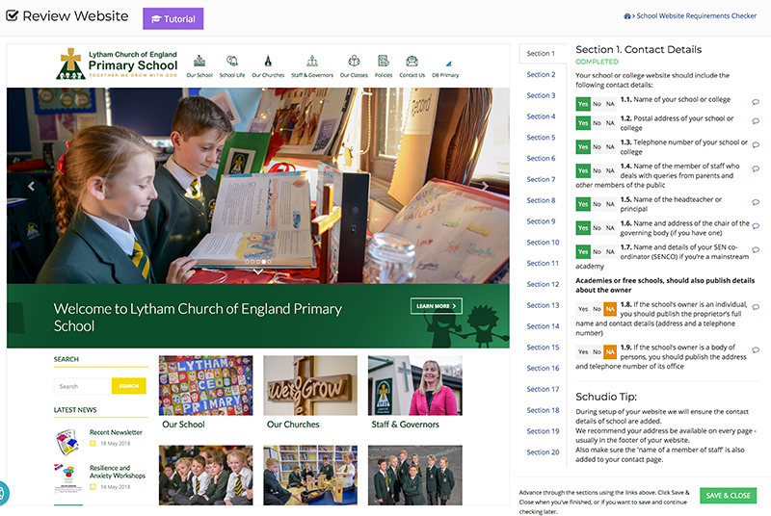Click the Save & Close button
Image resolution: width=771 pixels, height=516 pixels.
click(729, 496)
